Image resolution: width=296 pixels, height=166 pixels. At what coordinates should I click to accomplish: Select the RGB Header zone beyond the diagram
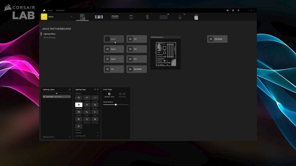(x=217, y=39)
